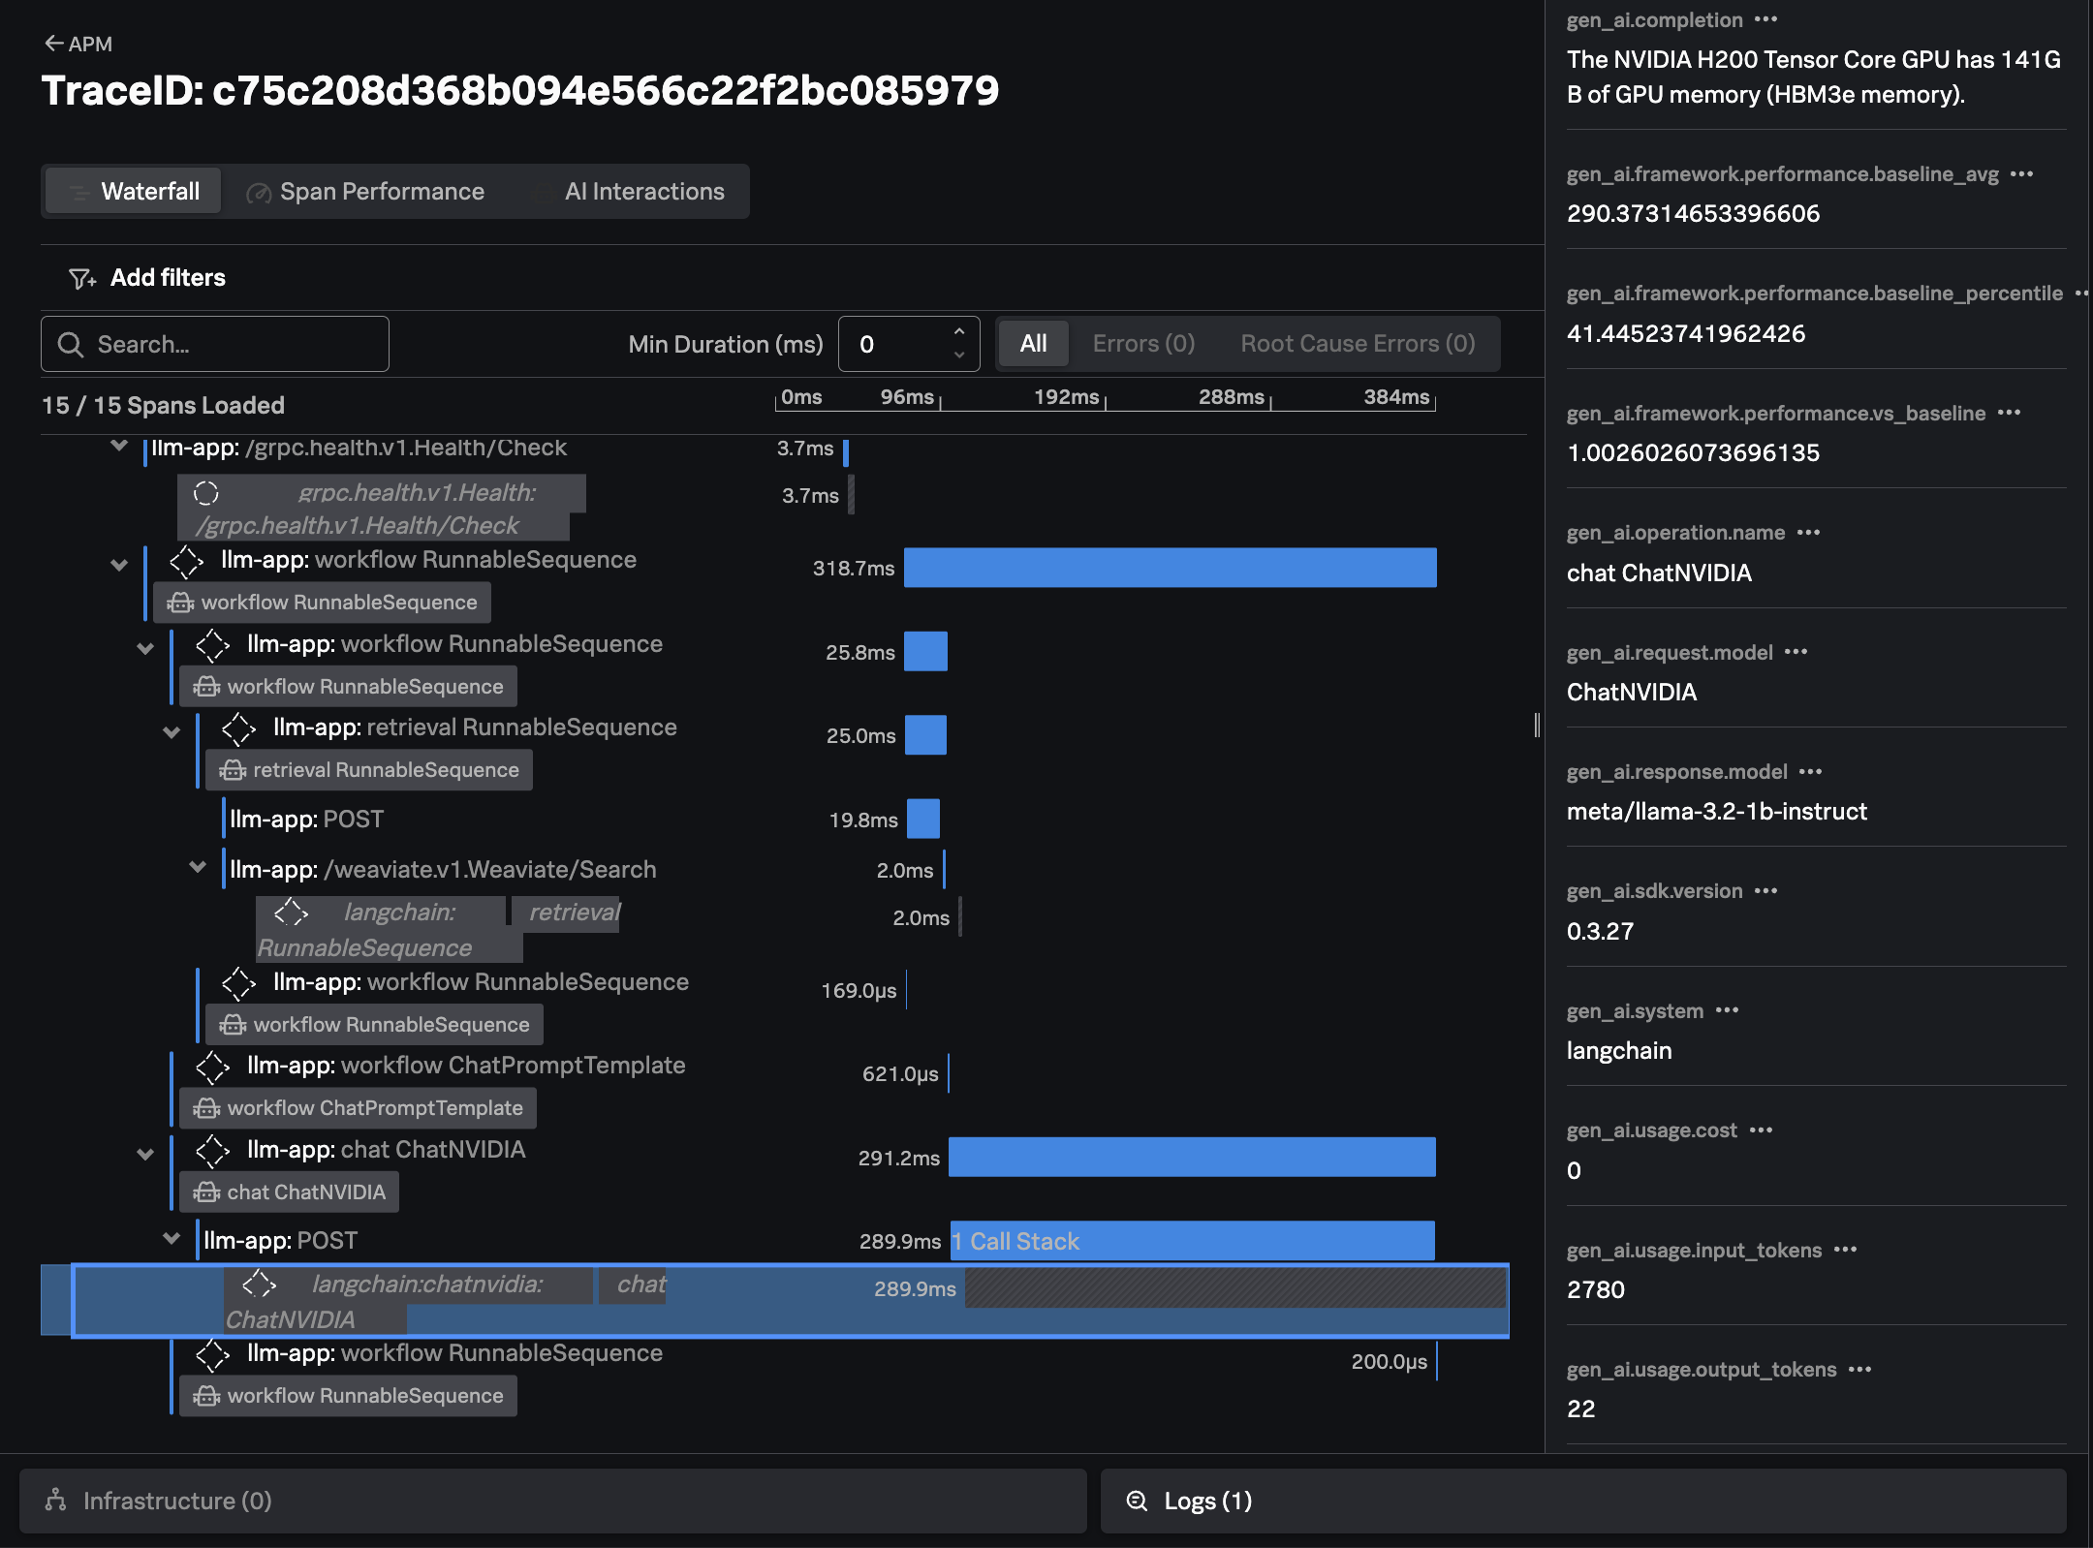The width and height of the screenshot is (2093, 1548).
Task: Open the Logs (1) panel
Action: coord(1206,1501)
